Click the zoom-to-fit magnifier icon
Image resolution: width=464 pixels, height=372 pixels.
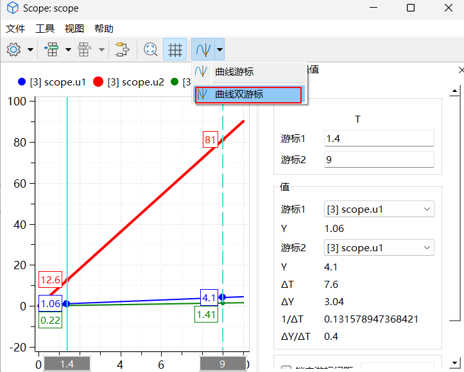[x=151, y=49]
